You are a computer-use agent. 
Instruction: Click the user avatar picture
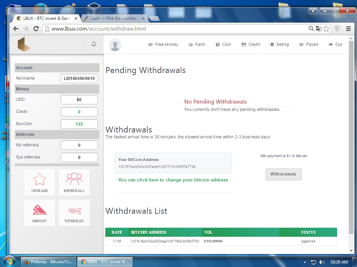pyautogui.click(x=115, y=45)
